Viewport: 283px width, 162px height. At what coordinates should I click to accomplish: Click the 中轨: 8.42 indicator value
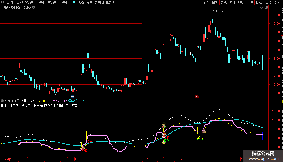(x=42, y=101)
